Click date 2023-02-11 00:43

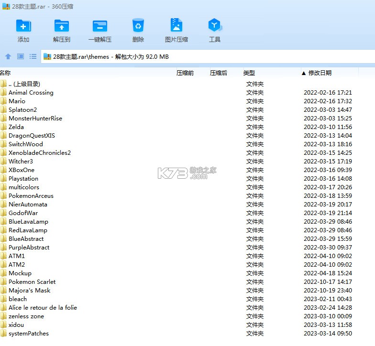pyautogui.click(x=328, y=299)
